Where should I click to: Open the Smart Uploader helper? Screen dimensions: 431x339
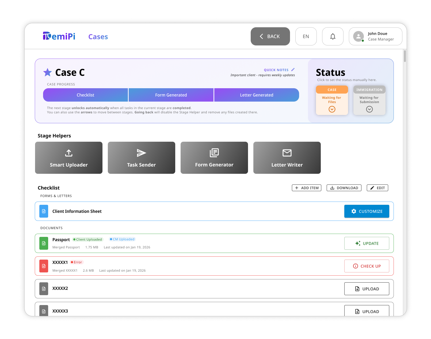point(69,158)
